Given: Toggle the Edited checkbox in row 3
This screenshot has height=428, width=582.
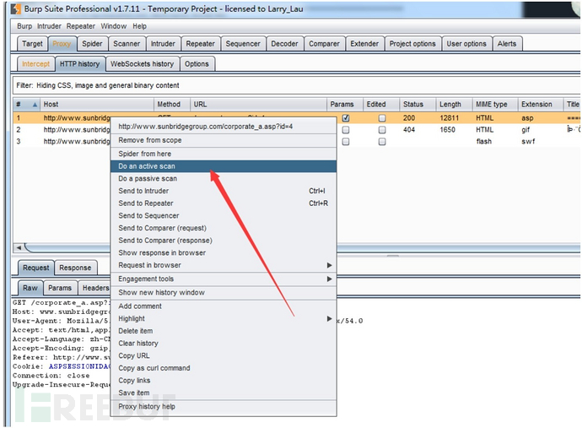Looking at the screenshot, I should point(382,142).
